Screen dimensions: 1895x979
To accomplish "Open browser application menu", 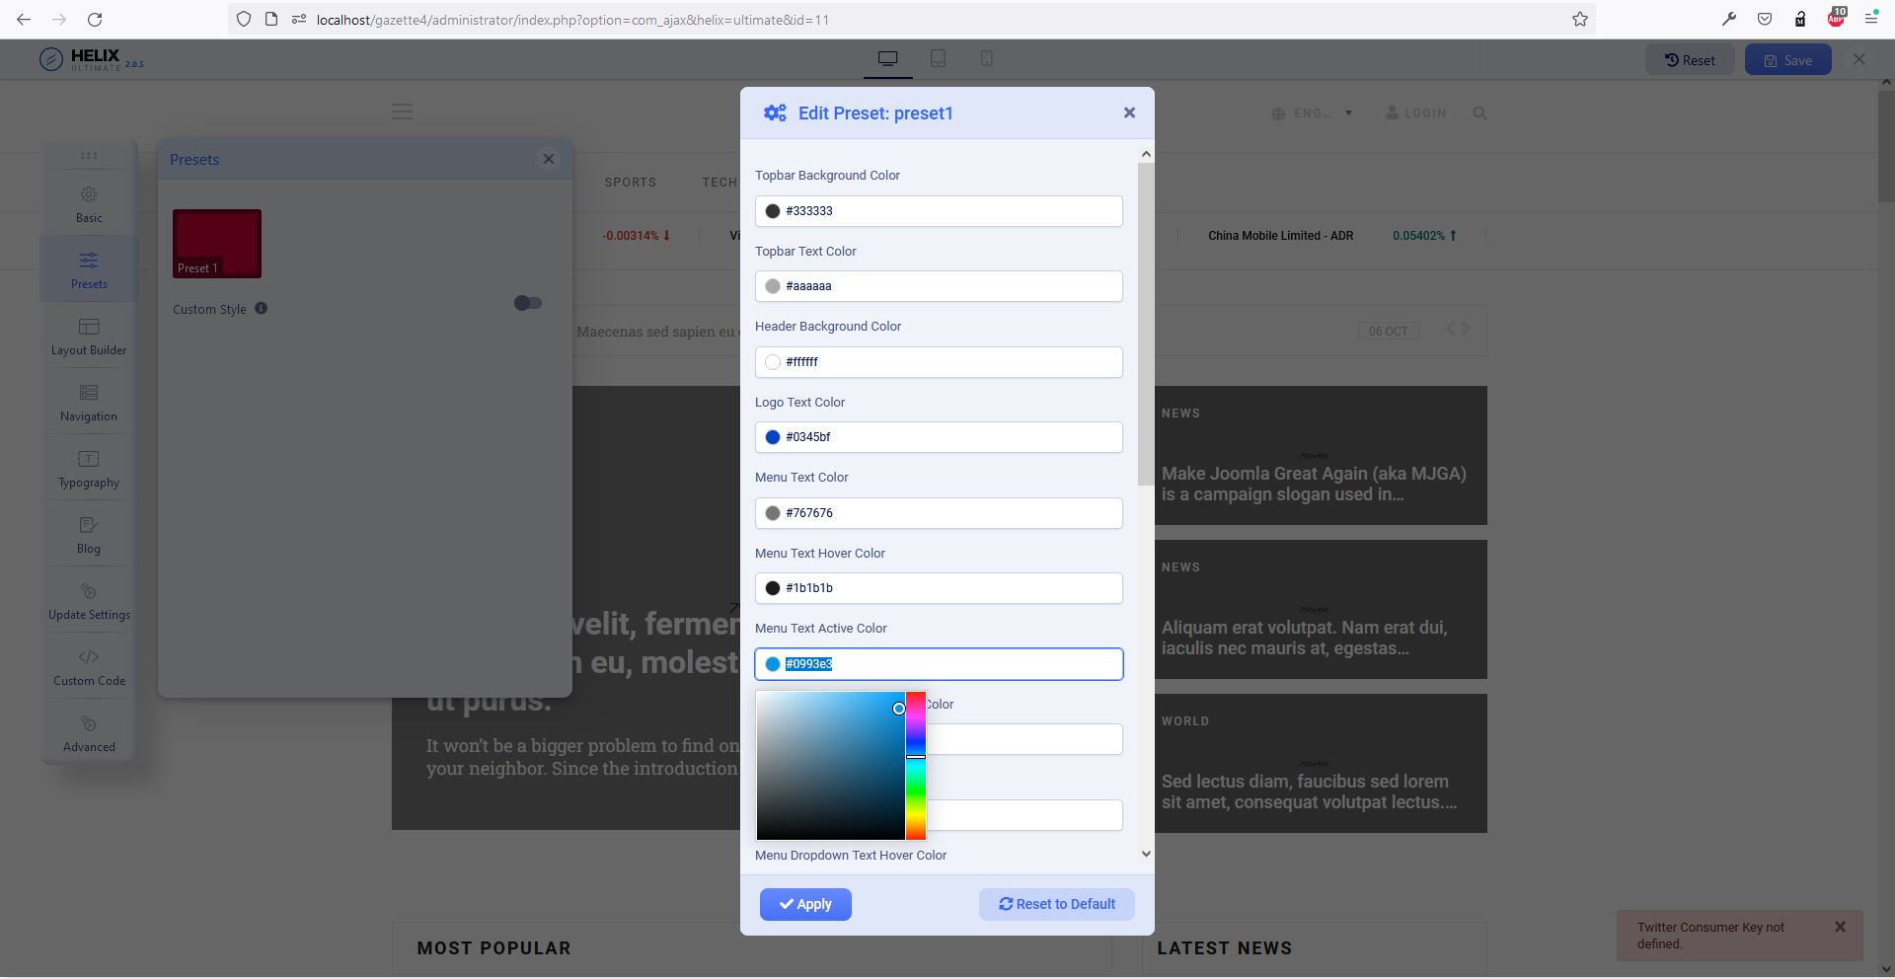I will (1871, 19).
